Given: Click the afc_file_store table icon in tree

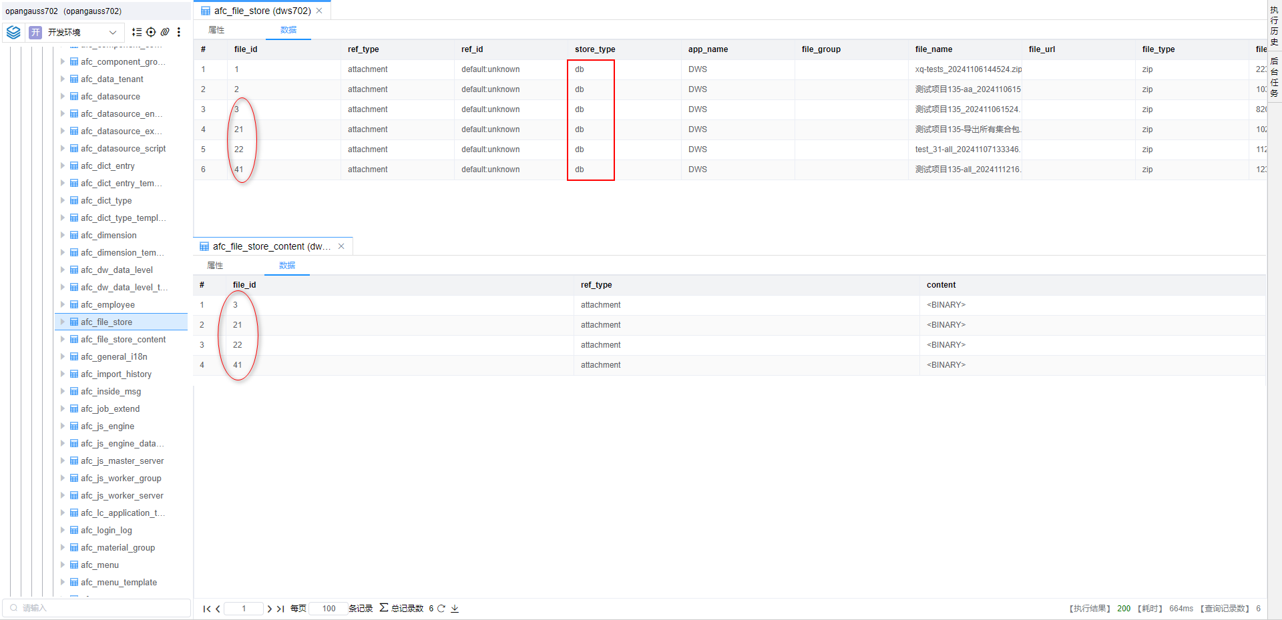Looking at the screenshot, I should tap(74, 322).
